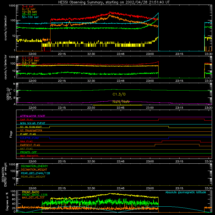Viewport: 215px width, 215px height.
Task: Click the REAR_DEC_WEIGHT legend entry
Action: tap(33, 177)
